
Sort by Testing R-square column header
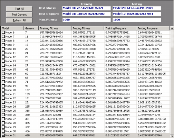click(153, 28)
